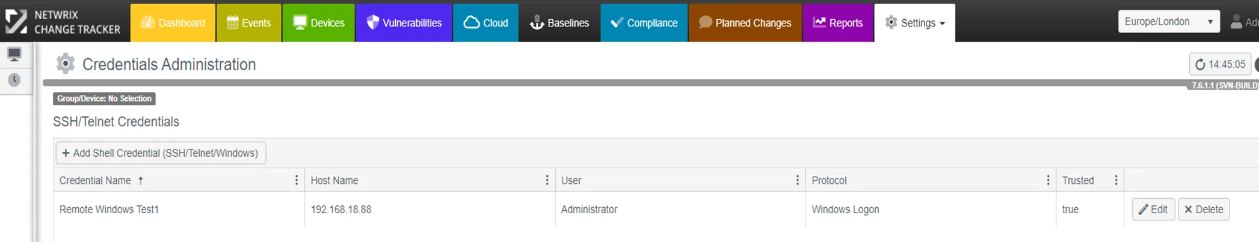Viewport: 1259px width, 242px height.
Task: Open the clock history icon in sidebar
Action: (x=14, y=80)
